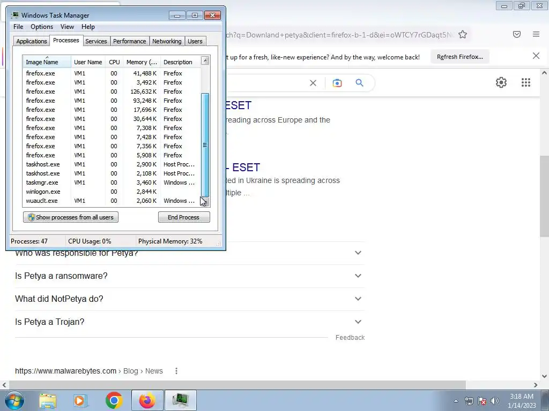Viewport: 549px width, 411px height.
Task: Open the Options menu in Task Manager
Action: point(42,27)
